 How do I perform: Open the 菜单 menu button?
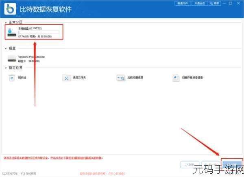click(x=215, y=3)
